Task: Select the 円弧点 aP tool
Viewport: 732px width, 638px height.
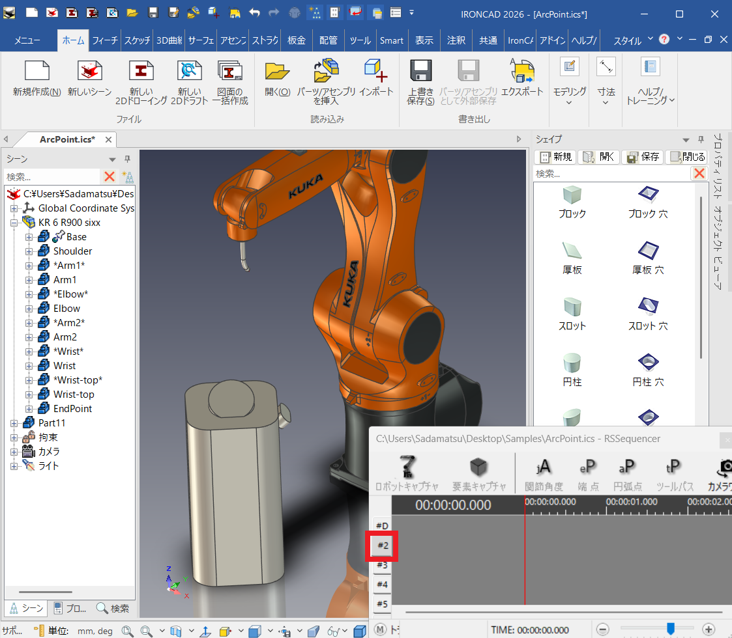Action: (628, 474)
